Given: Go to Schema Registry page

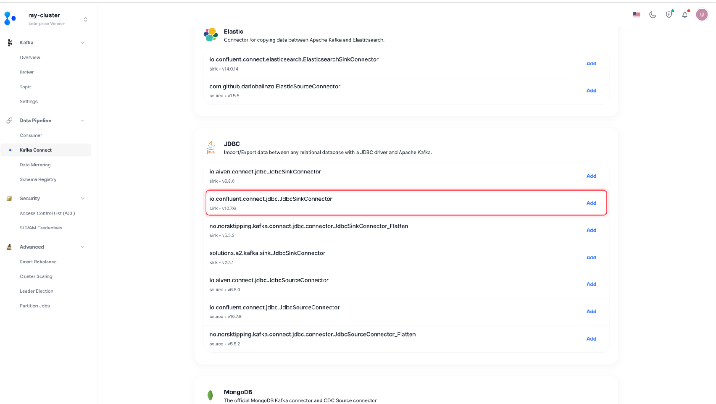Looking at the screenshot, I should pos(38,179).
